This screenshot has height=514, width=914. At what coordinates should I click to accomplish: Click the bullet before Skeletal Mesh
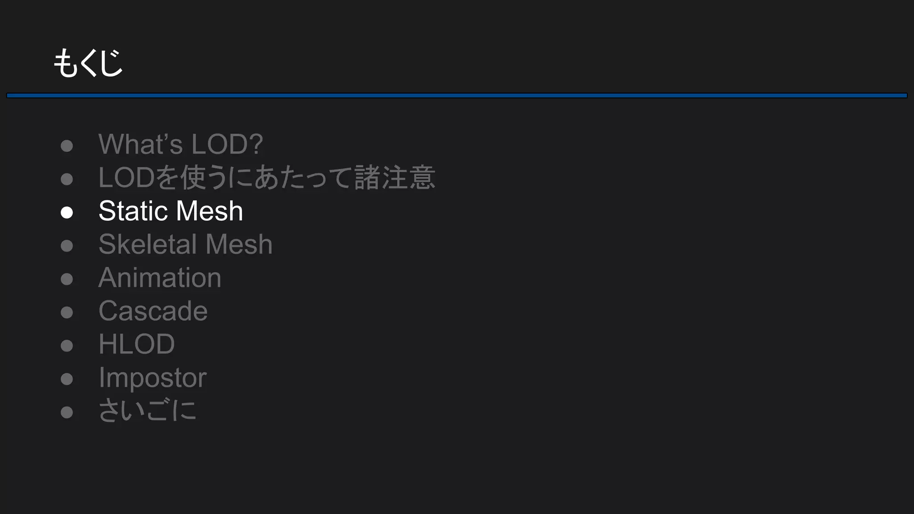pyautogui.click(x=67, y=246)
